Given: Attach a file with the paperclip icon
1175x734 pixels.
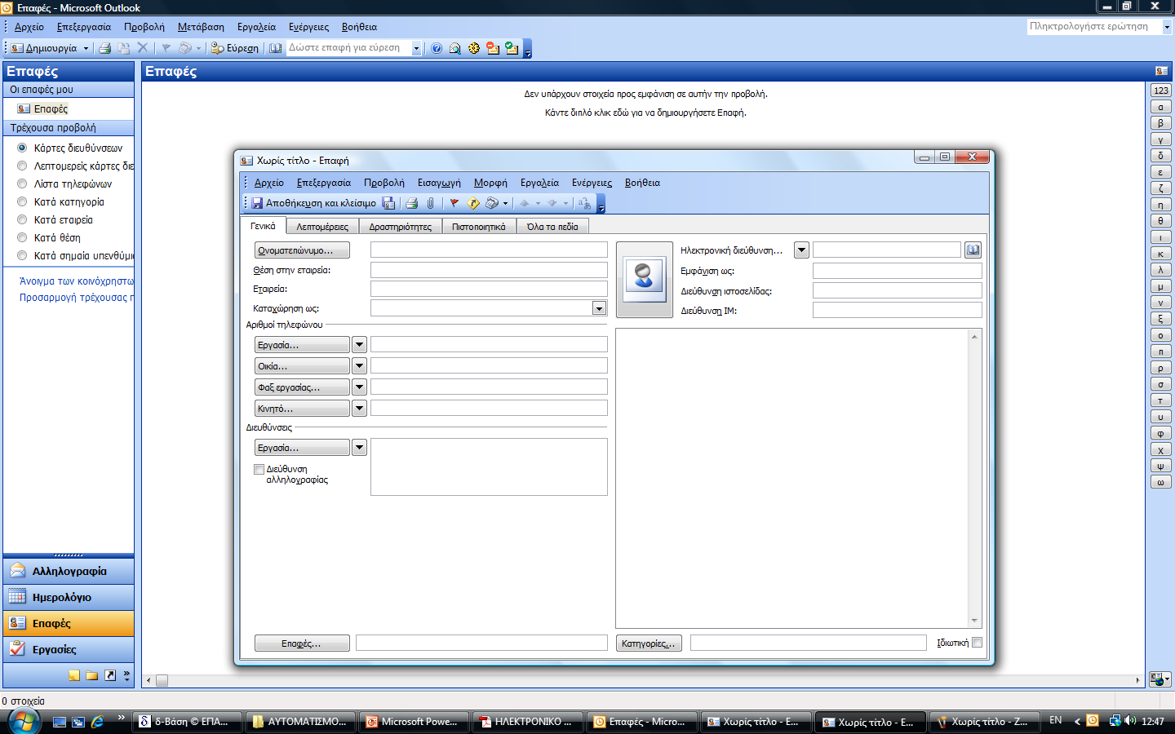Looking at the screenshot, I should (431, 203).
